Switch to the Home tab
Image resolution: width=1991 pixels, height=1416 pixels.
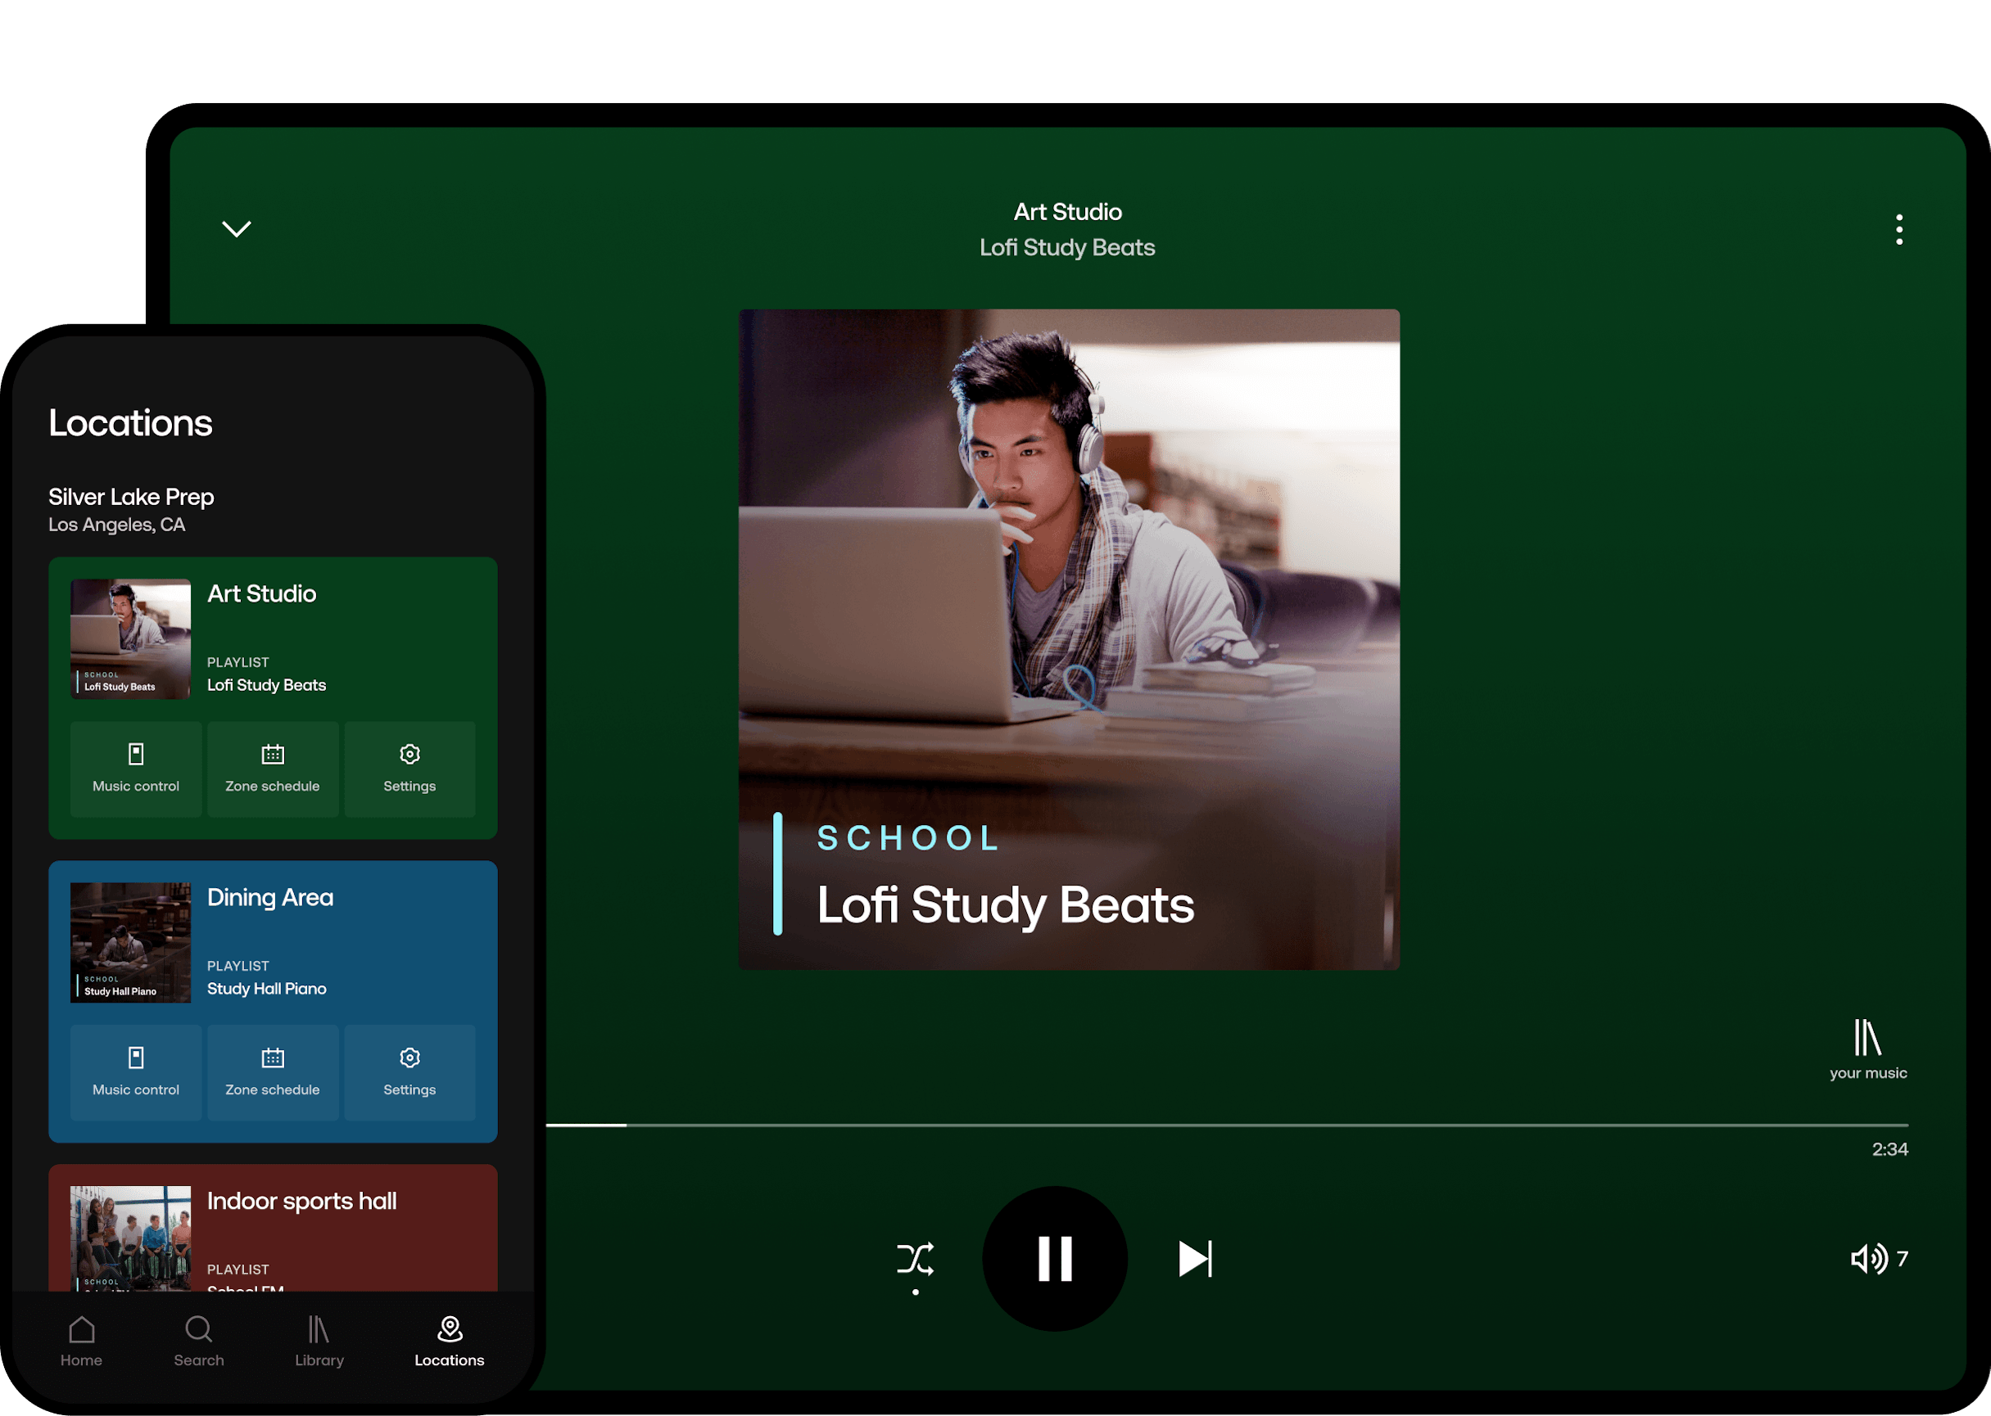point(81,1341)
